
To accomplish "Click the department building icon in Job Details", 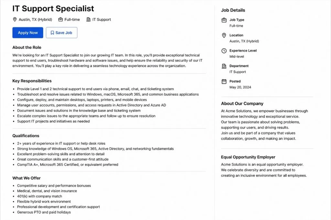I will [x=224, y=66].
